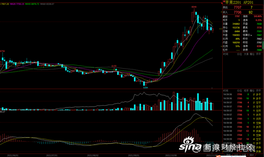Click the 跌停 limit-down value 7008
Viewport: 264px width, 157px height.
[x=259, y=50]
